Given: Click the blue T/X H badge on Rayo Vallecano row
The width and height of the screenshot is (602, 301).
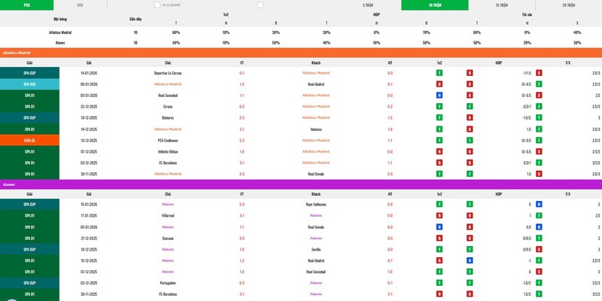Looking at the screenshot, I should 540,204.
